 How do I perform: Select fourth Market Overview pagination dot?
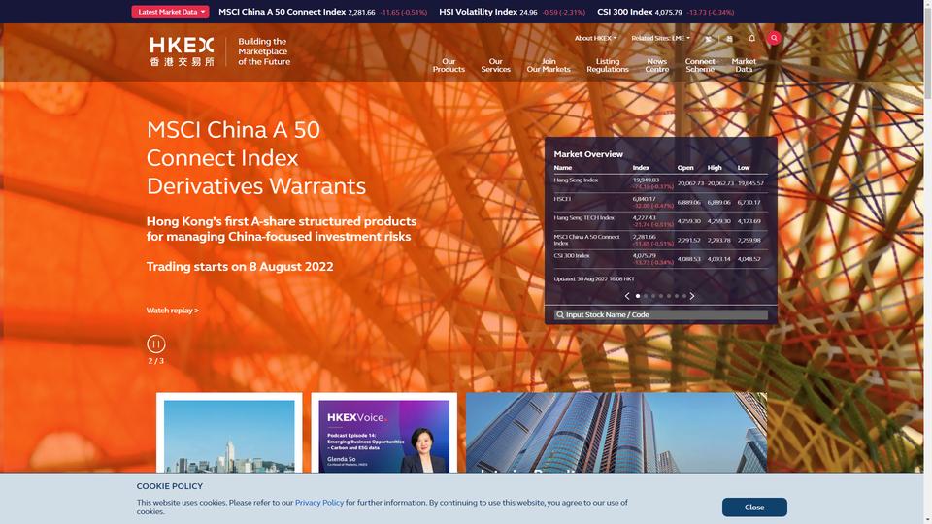(661, 296)
